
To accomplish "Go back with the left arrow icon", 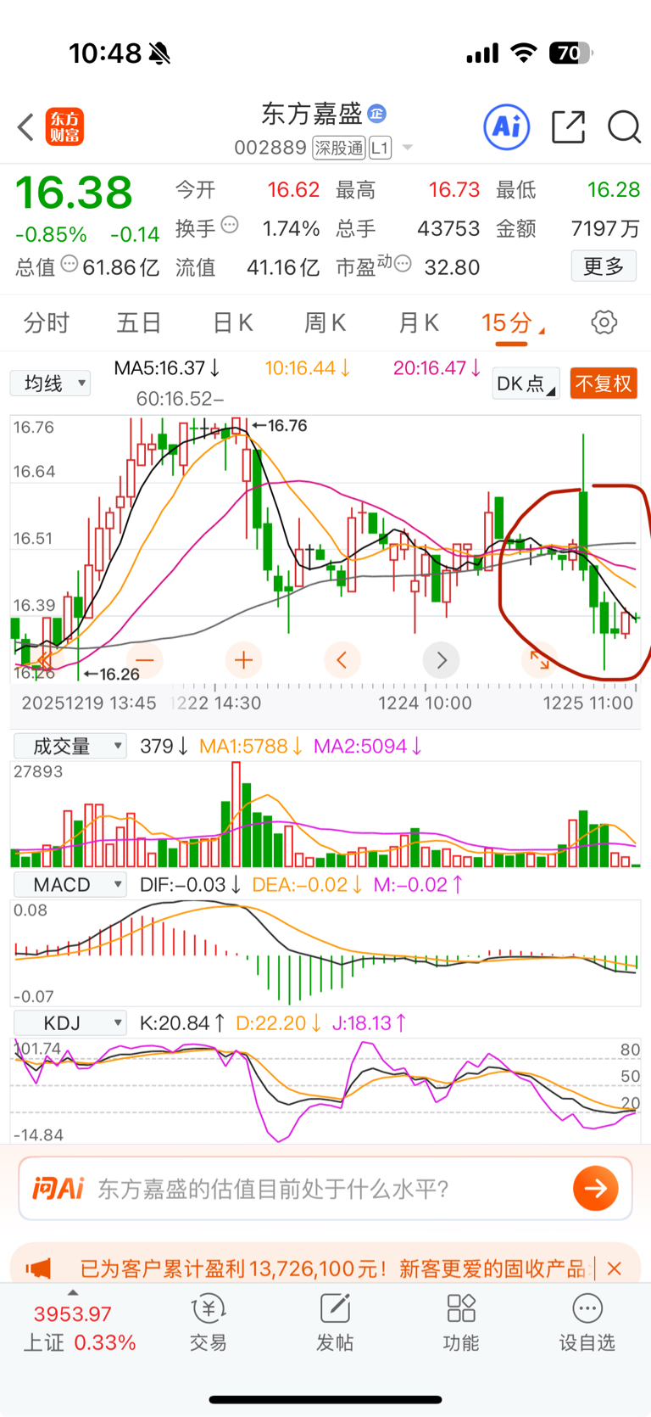I will [x=25, y=127].
